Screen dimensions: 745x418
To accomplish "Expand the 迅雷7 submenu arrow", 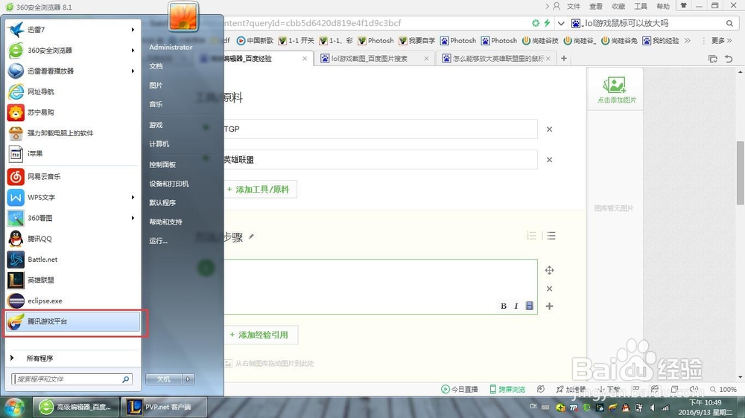I will coord(133,30).
